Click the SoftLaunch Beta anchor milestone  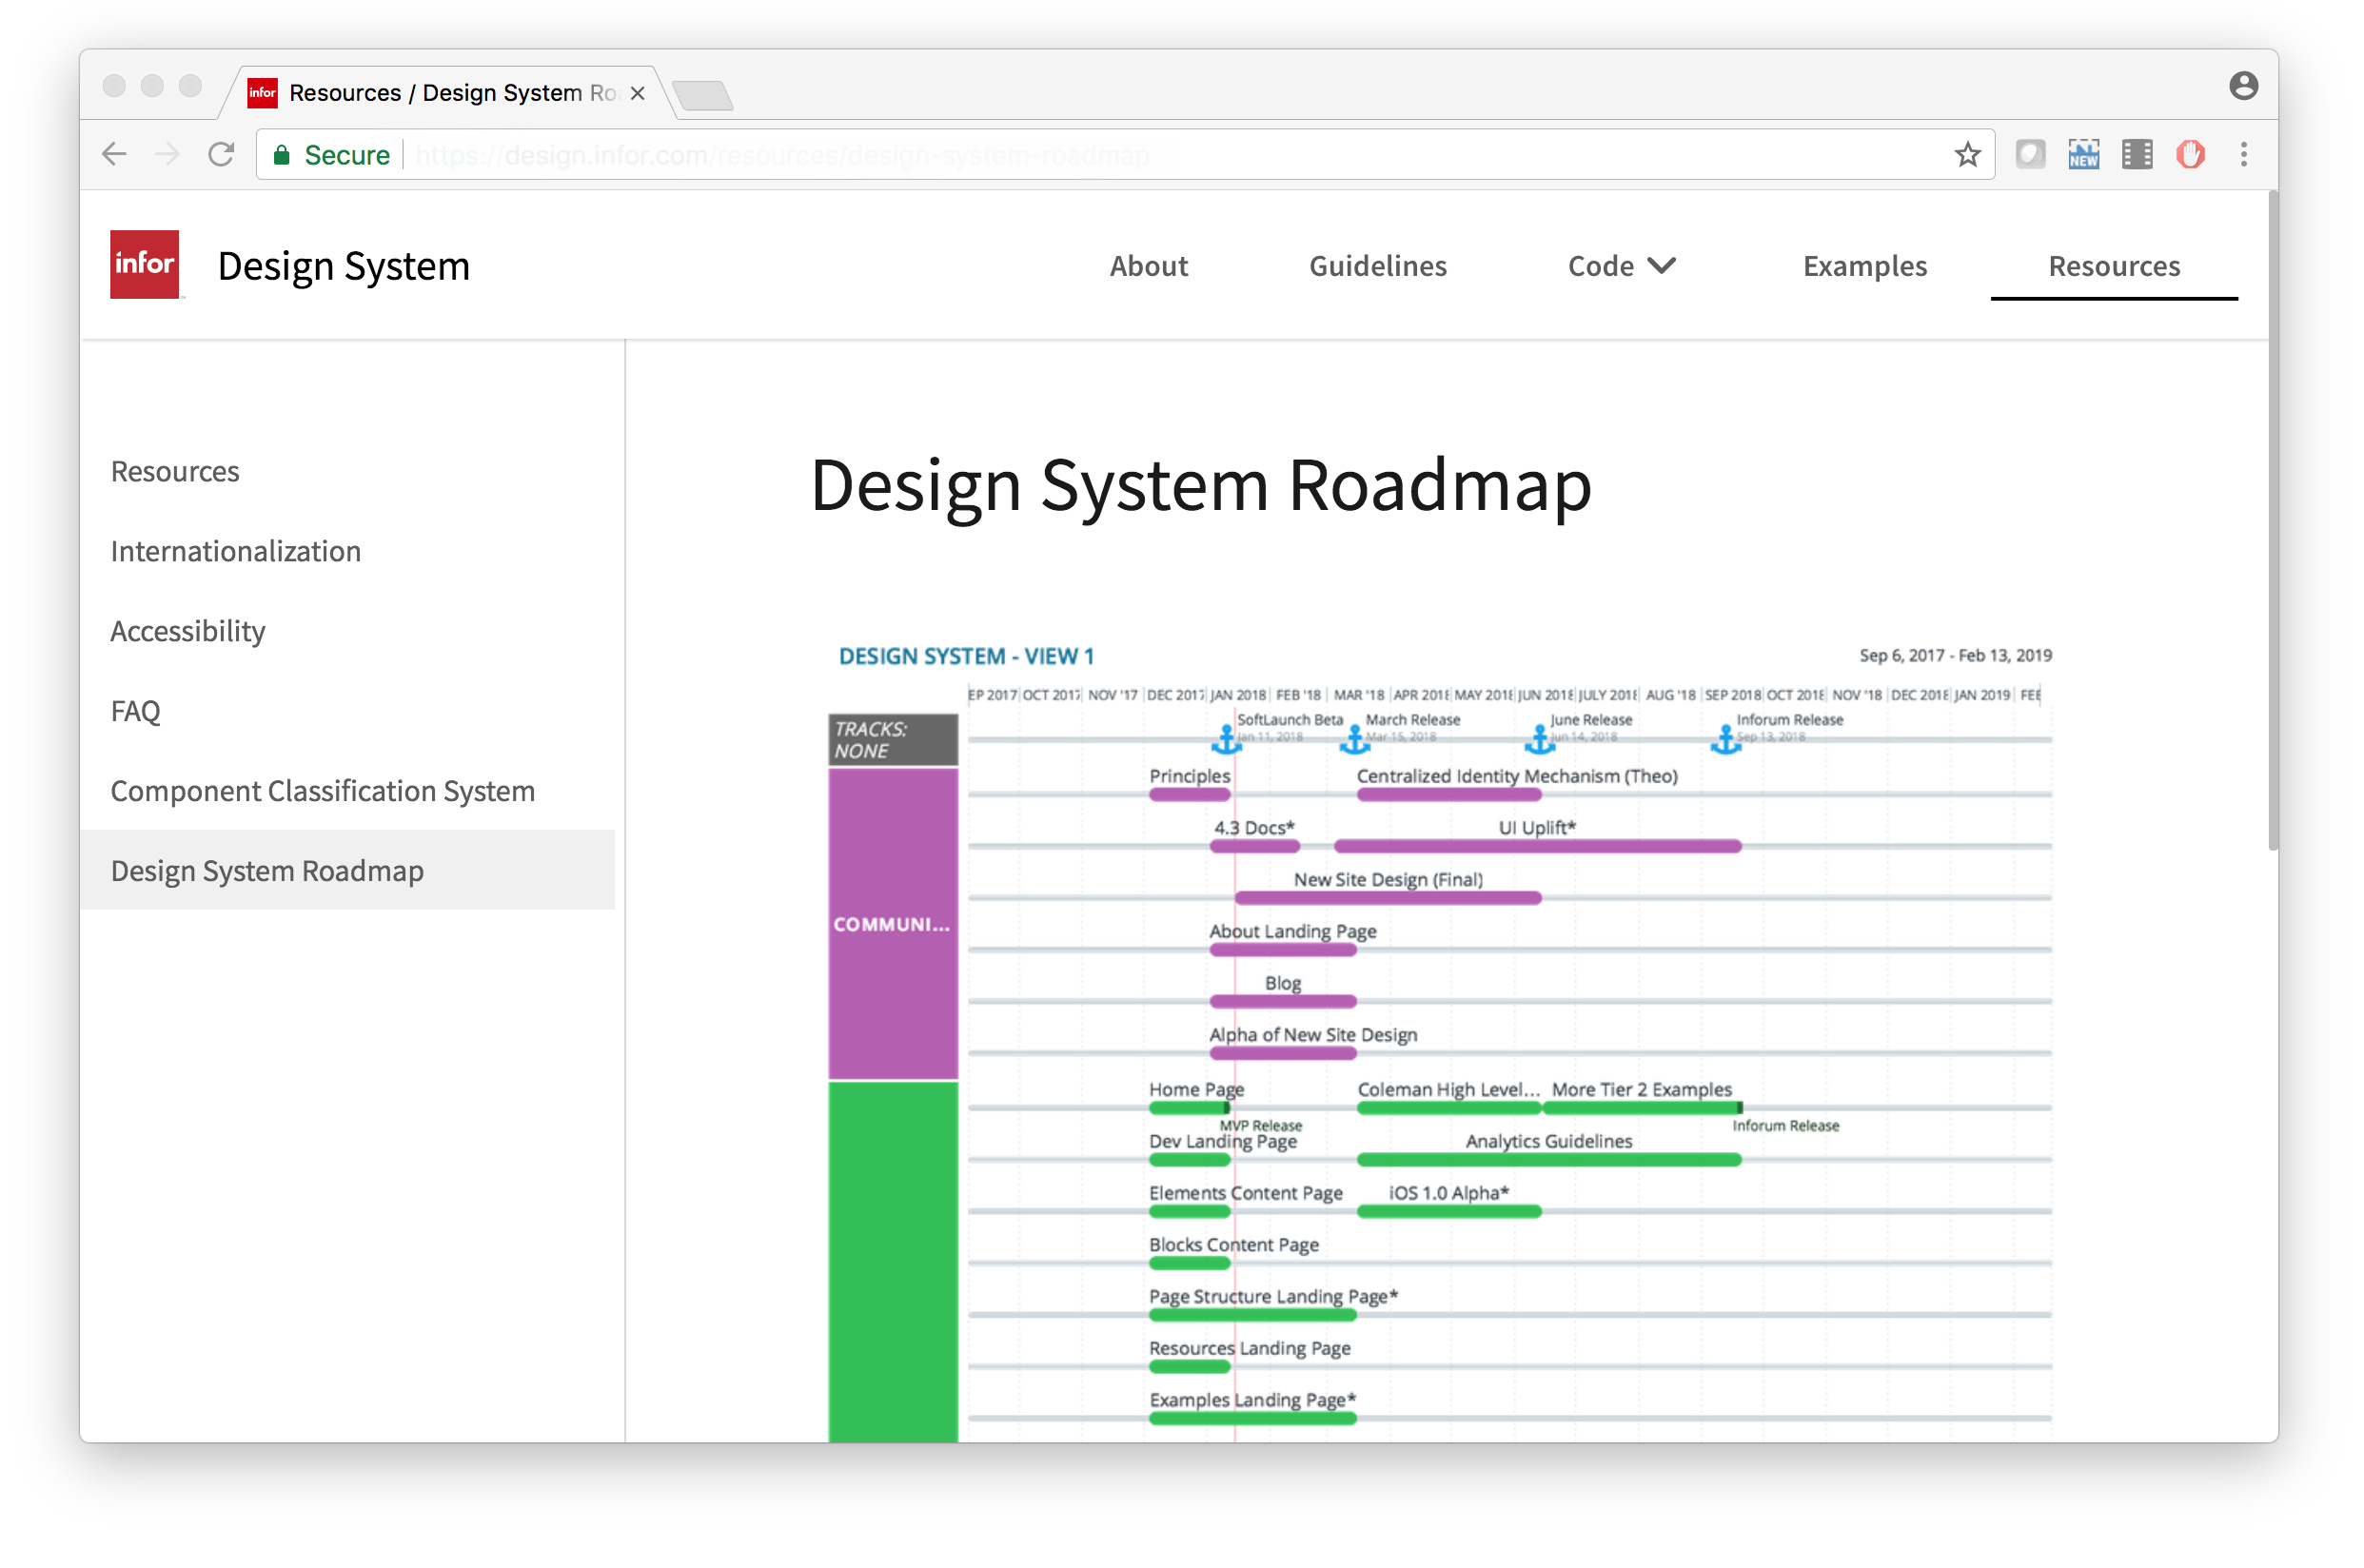pos(1226,740)
